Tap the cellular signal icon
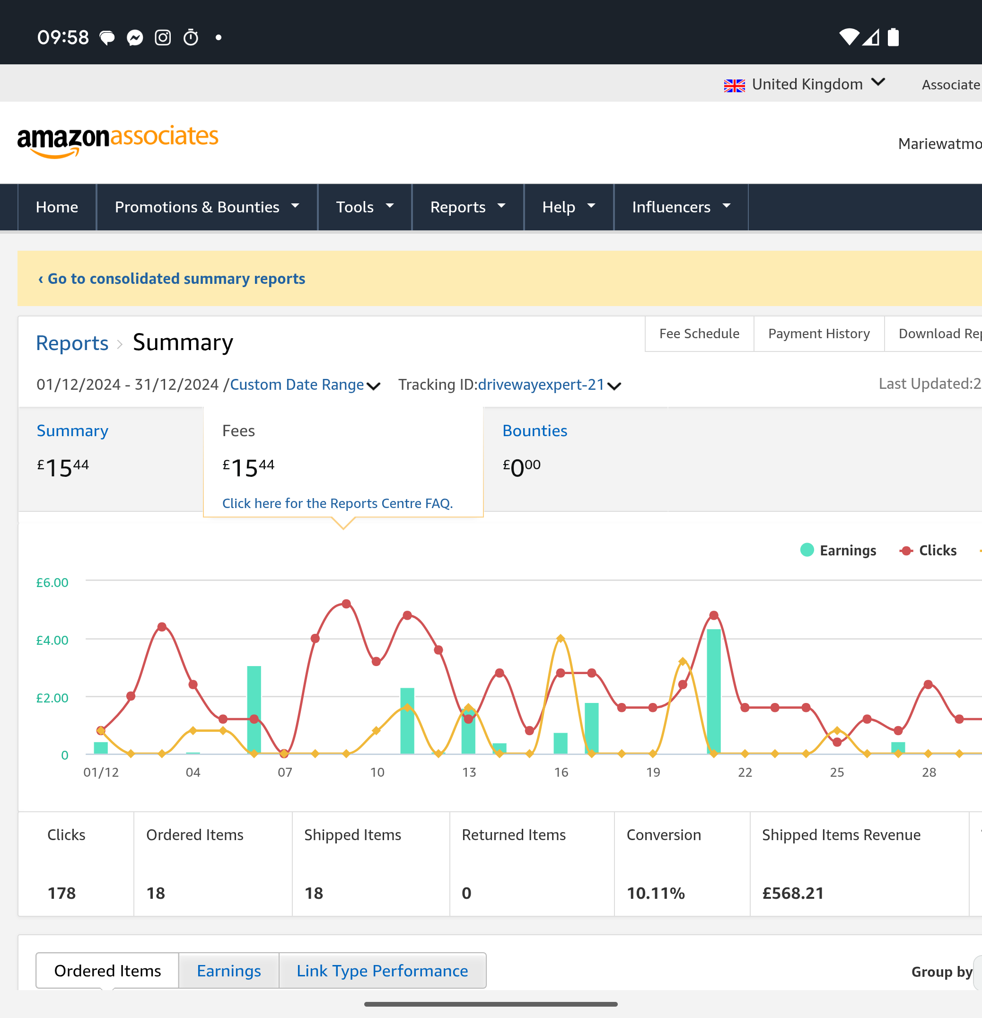 point(871,37)
